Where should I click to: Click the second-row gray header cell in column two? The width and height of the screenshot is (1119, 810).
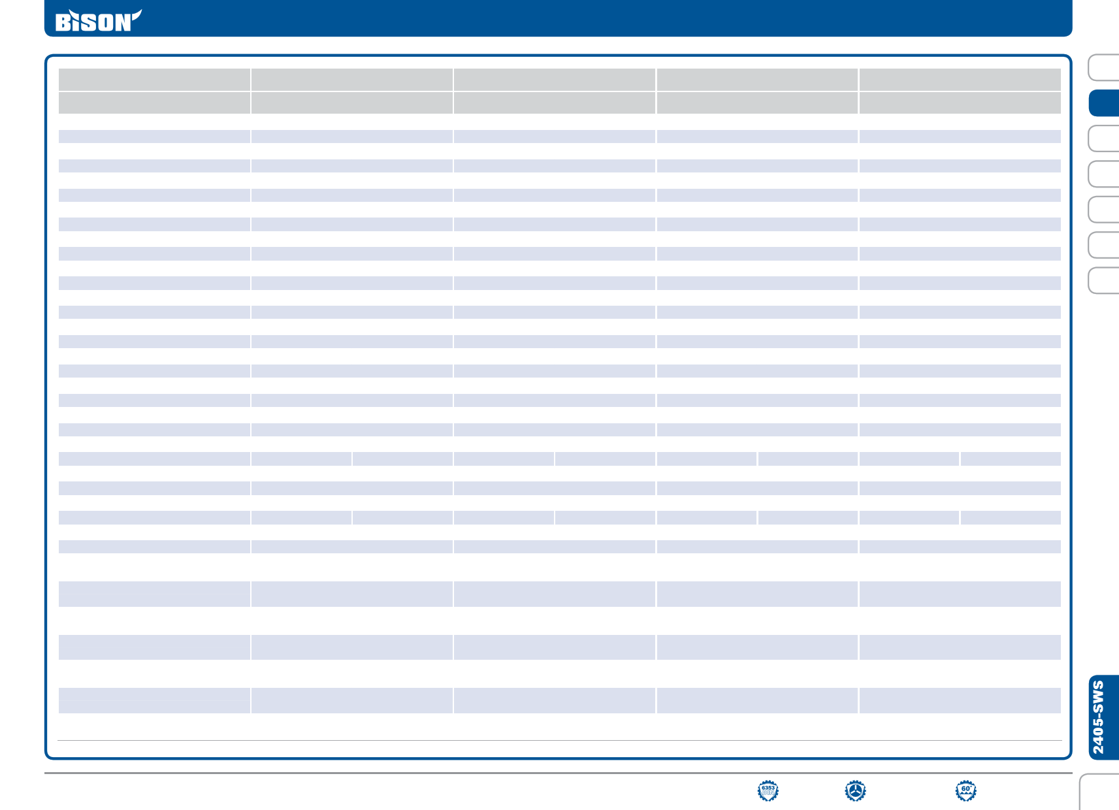click(351, 103)
